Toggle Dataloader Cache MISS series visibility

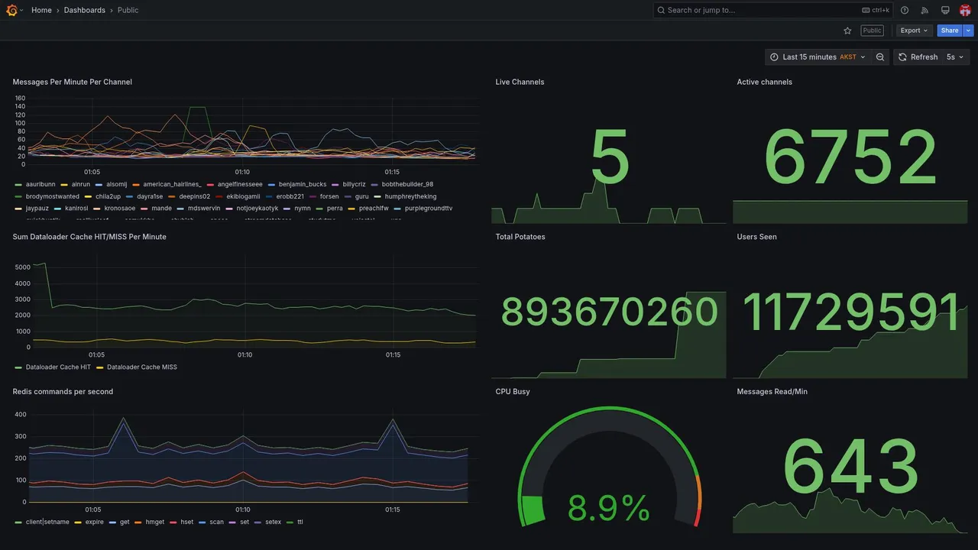(142, 367)
